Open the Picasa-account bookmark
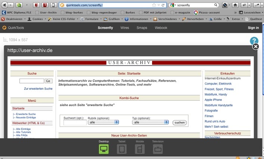 point(207,12)
